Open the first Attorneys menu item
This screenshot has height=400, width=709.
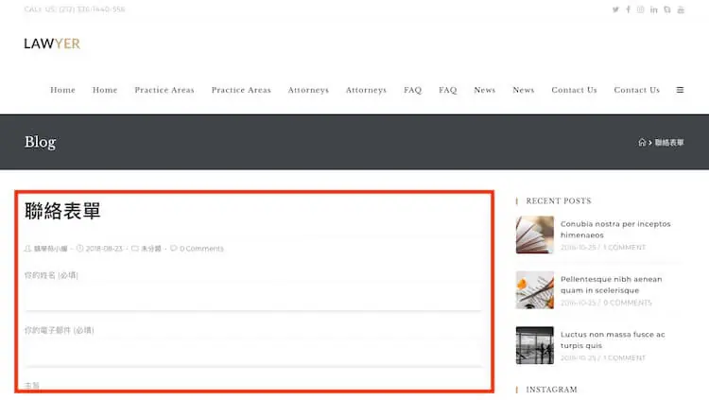(x=308, y=90)
